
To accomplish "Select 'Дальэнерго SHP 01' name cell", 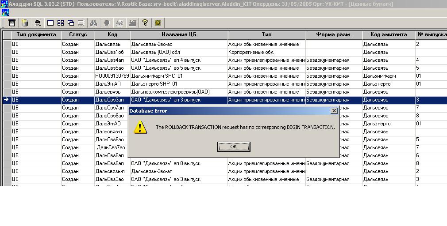I will point(179,84).
